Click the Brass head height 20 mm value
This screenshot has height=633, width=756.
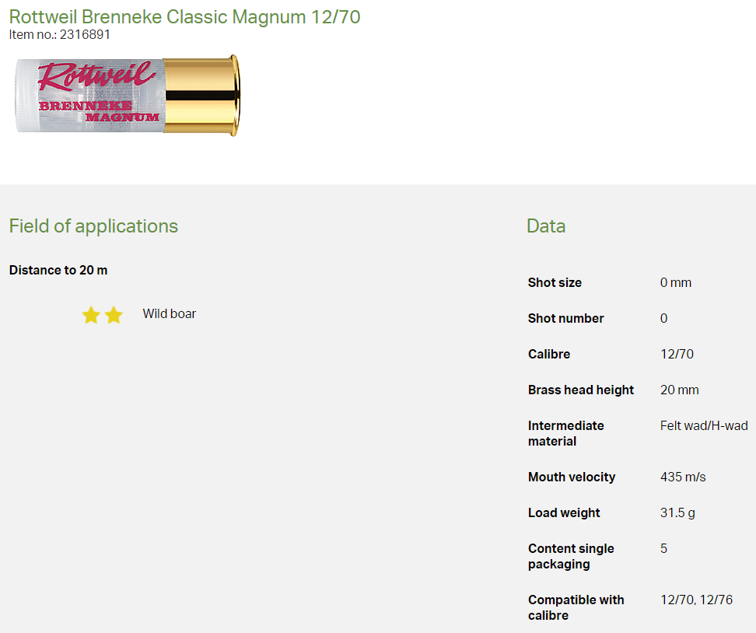[x=679, y=390]
